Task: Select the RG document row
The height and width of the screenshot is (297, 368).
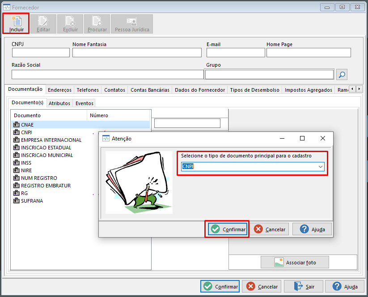Action: 55,193
